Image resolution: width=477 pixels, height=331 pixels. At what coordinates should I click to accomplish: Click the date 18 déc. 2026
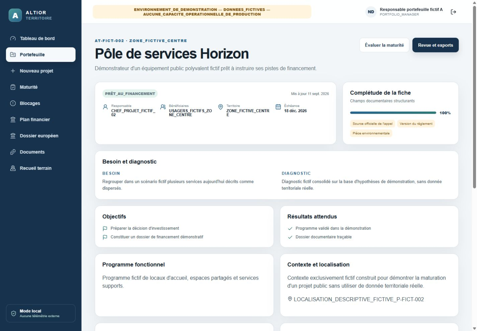[x=296, y=111]
